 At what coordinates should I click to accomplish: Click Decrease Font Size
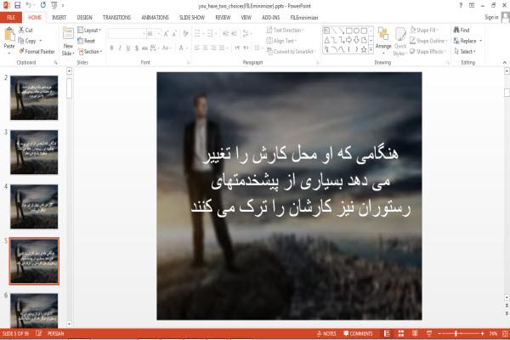[174, 33]
